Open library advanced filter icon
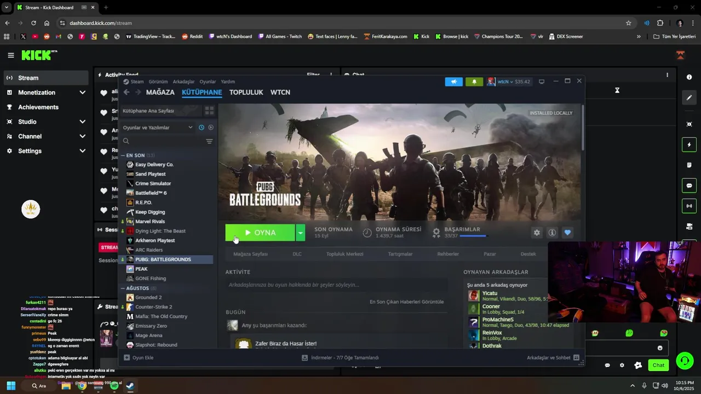 (209, 141)
